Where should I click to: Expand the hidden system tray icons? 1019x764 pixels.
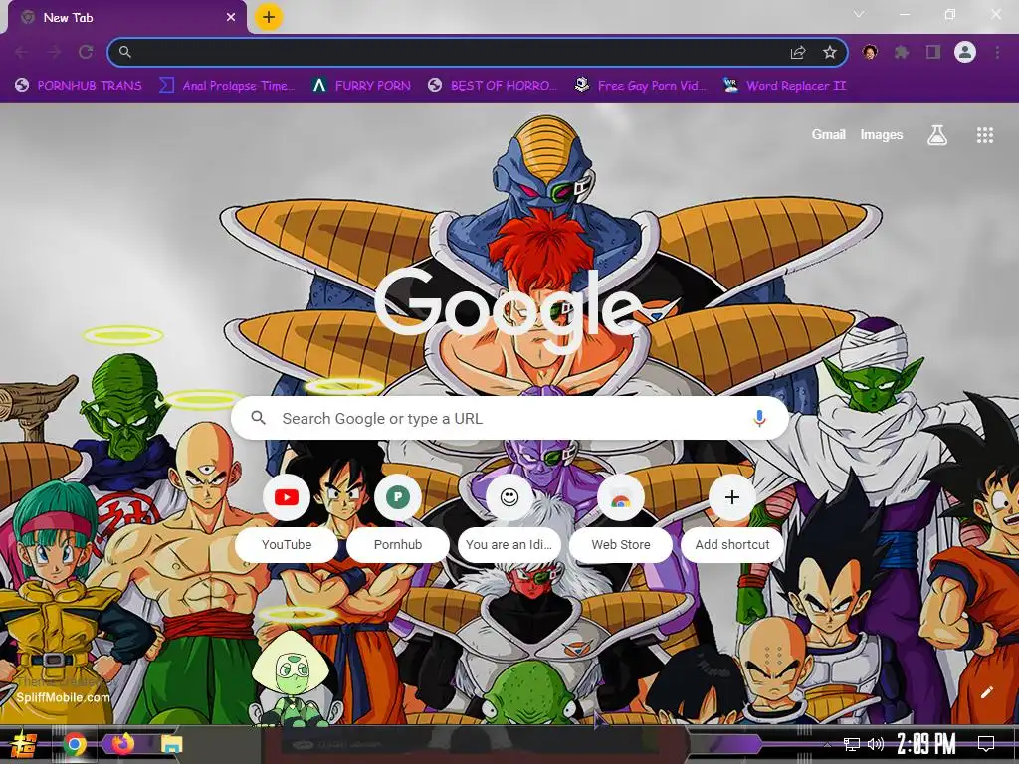[x=827, y=744]
